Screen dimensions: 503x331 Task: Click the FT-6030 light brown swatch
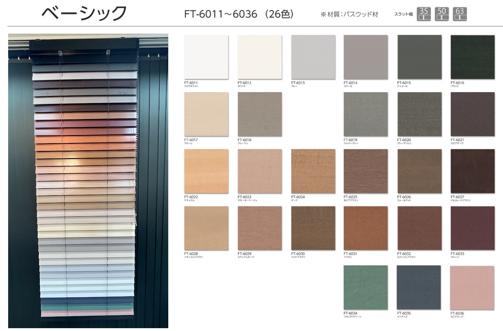(x=313, y=228)
